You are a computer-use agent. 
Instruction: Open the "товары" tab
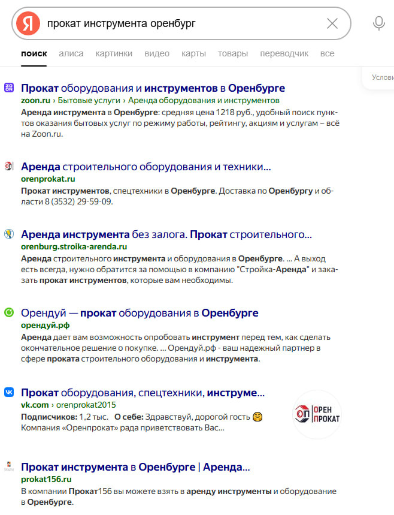click(233, 53)
